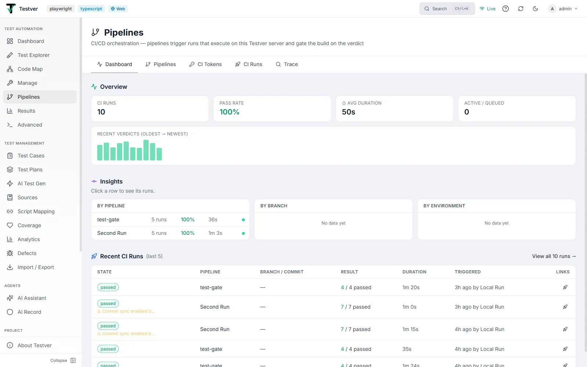Switch to the Dashboard tab
This screenshot has height=367, width=587.
coord(114,64)
